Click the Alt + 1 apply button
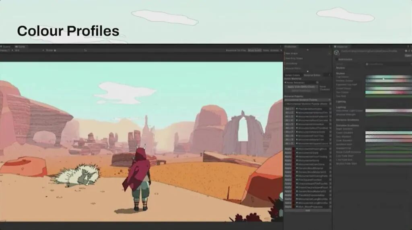412x230 pixels. pos(289,109)
